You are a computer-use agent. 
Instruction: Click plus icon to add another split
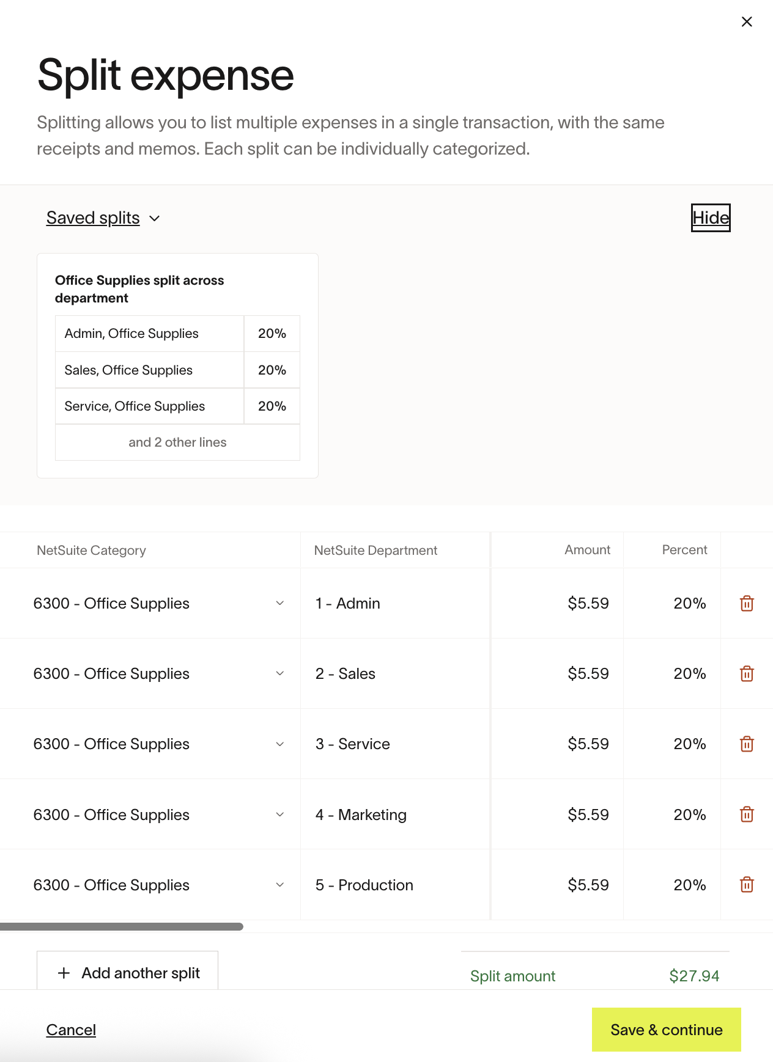pos(64,973)
